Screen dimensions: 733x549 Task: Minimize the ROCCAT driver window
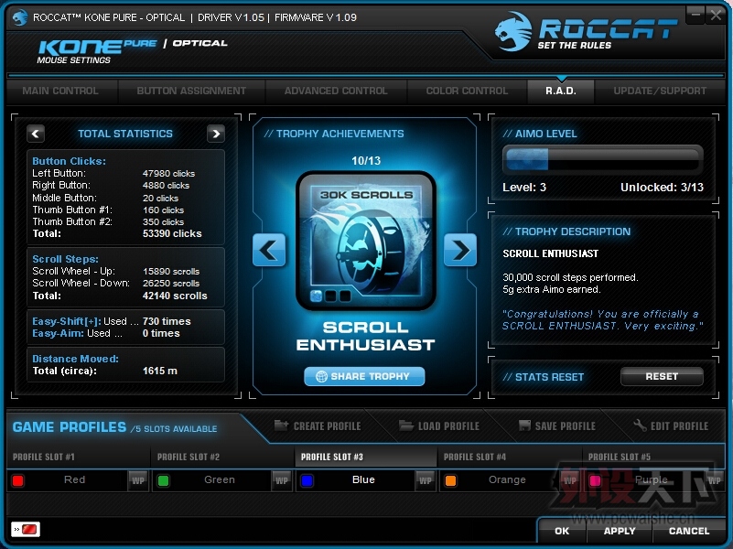(695, 15)
